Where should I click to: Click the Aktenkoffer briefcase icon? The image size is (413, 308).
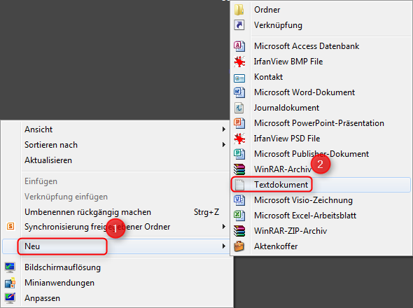[239, 246]
